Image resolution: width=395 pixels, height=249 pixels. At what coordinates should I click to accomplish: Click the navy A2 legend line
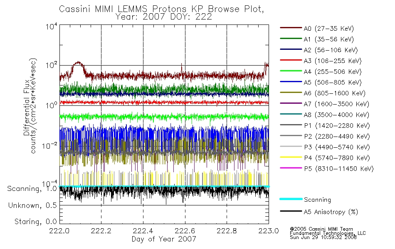click(291, 49)
